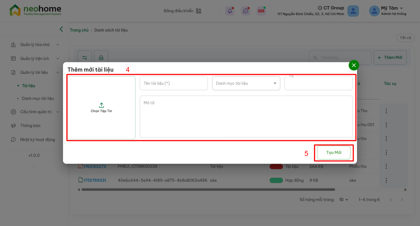Go to Trang chủ breadcrumb link
Screen dimensions: 420x226
click(x=79, y=30)
